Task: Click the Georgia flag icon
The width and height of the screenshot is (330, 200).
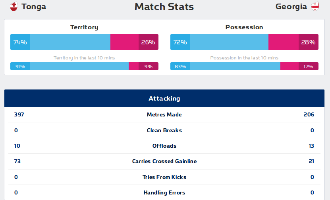Action: point(315,7)
